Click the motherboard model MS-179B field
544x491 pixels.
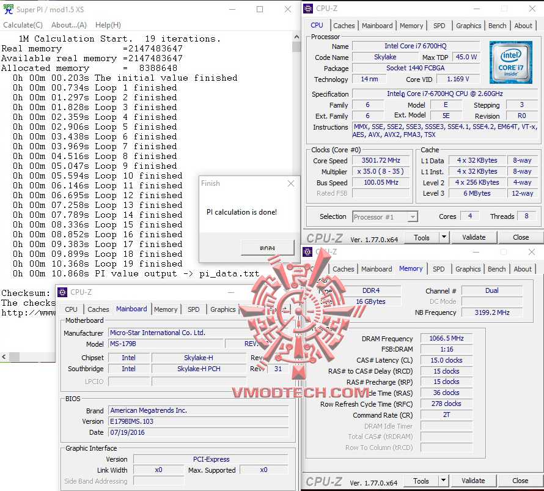pos(166,344)
